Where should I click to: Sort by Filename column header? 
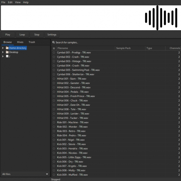point(86,48)
